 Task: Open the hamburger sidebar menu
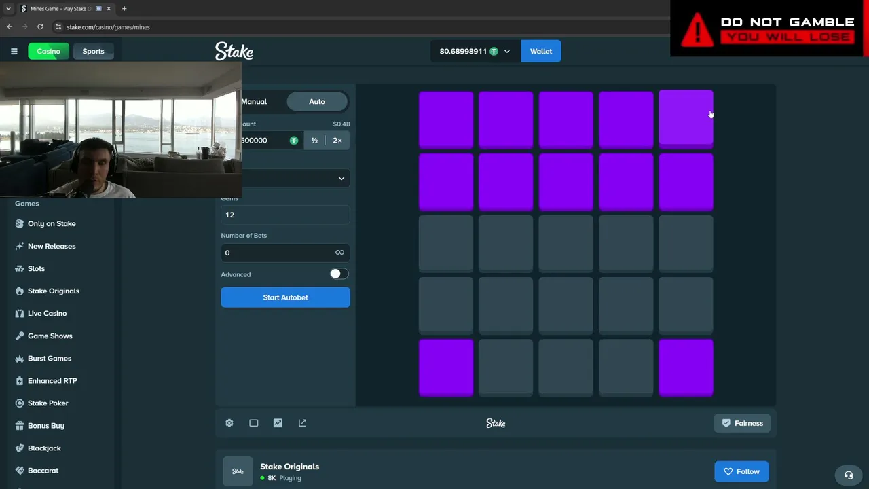(x=14, y=52)
